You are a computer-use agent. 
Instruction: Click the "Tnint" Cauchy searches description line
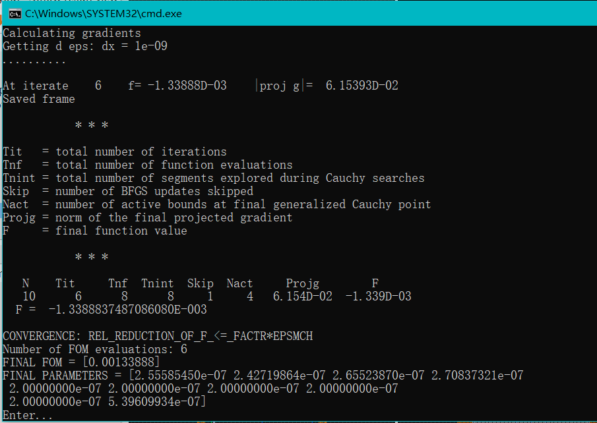point(214,178)
